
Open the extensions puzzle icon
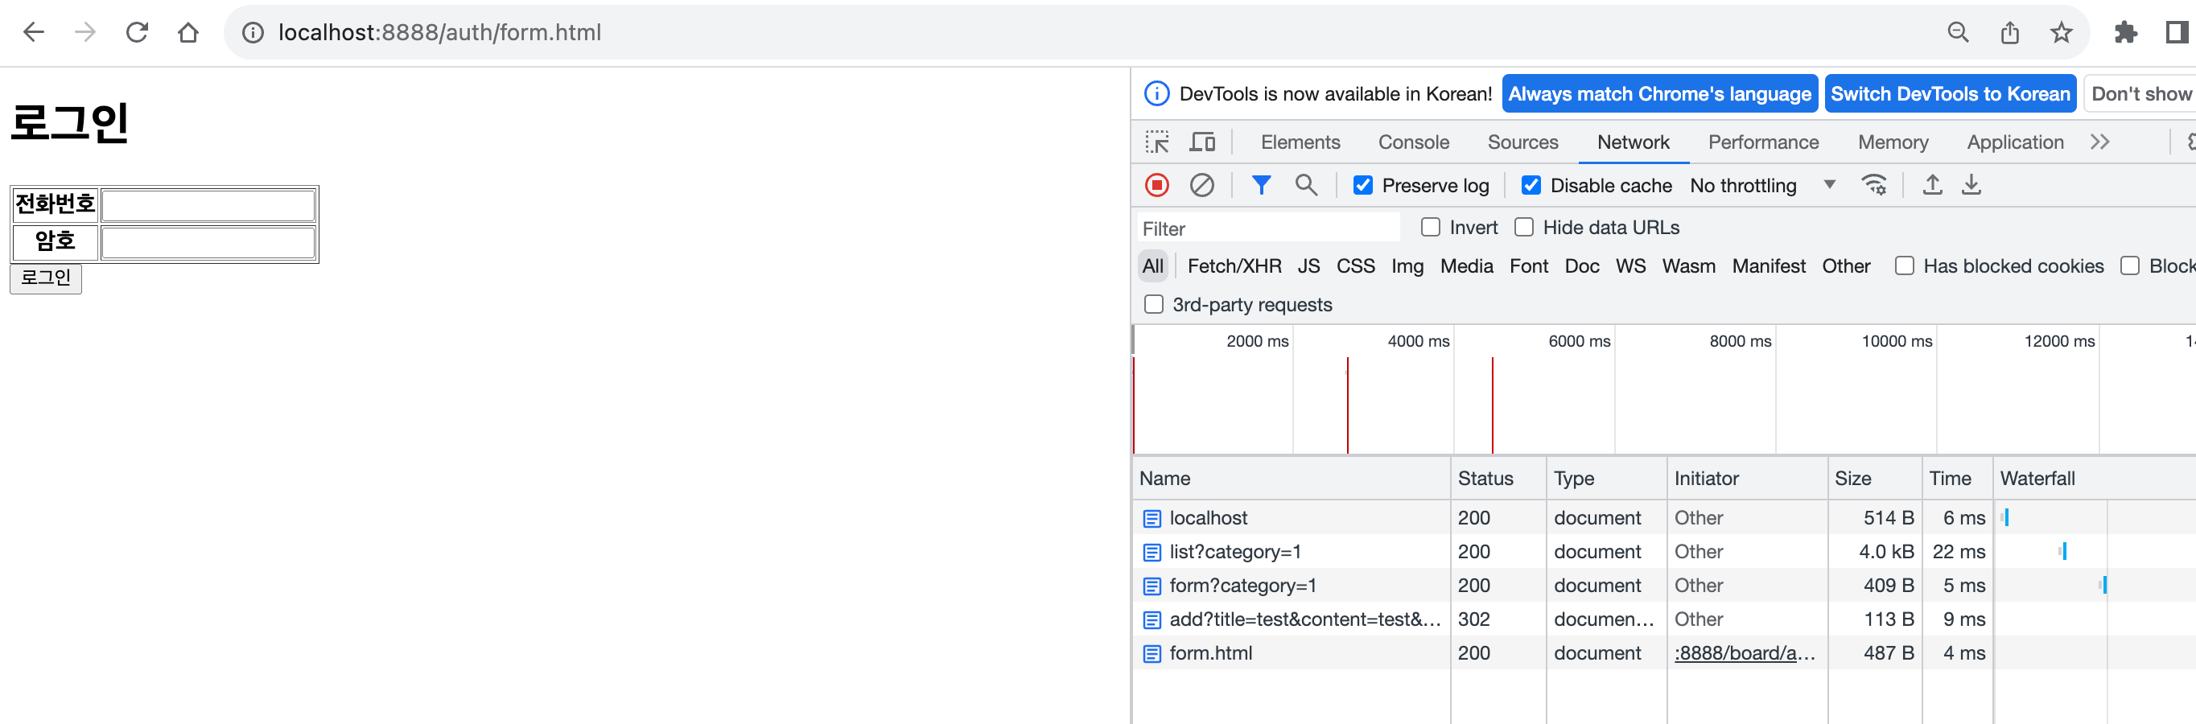2125,32
